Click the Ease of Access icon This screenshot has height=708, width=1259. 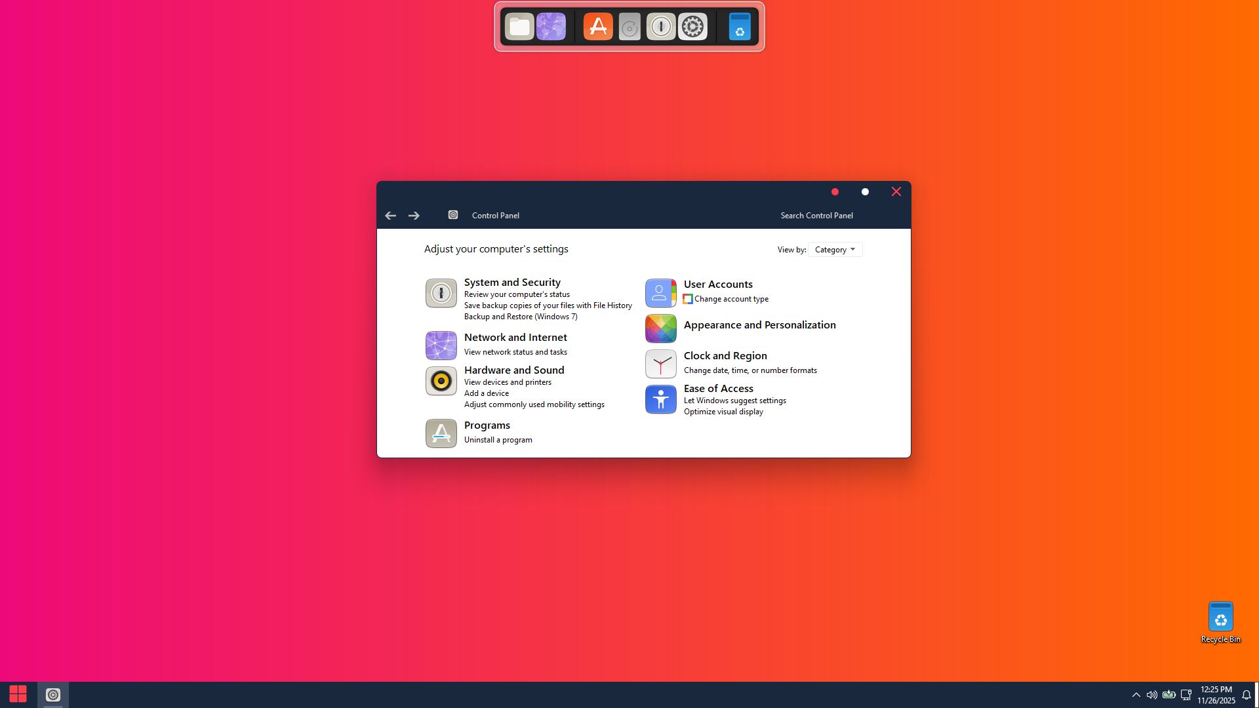[x=660, y=399]
